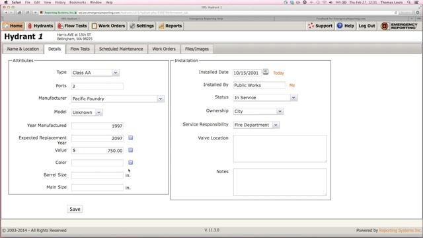This screenshot has width=423, height=238.
Task: Click the Valve Location text area
Action: pos(280,149)
